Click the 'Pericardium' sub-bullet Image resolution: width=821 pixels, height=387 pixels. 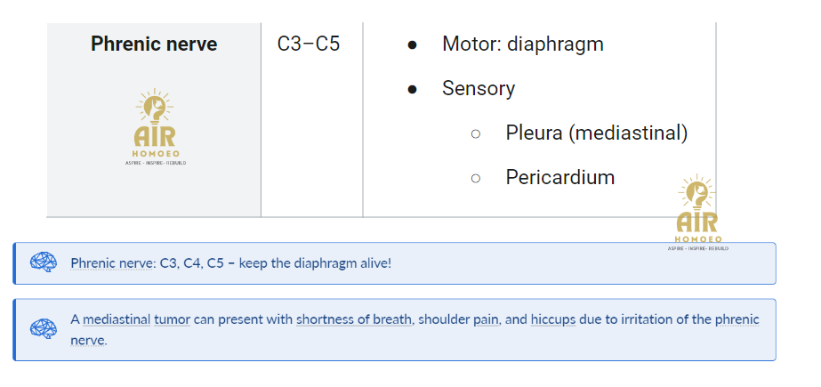click(560, 178)
